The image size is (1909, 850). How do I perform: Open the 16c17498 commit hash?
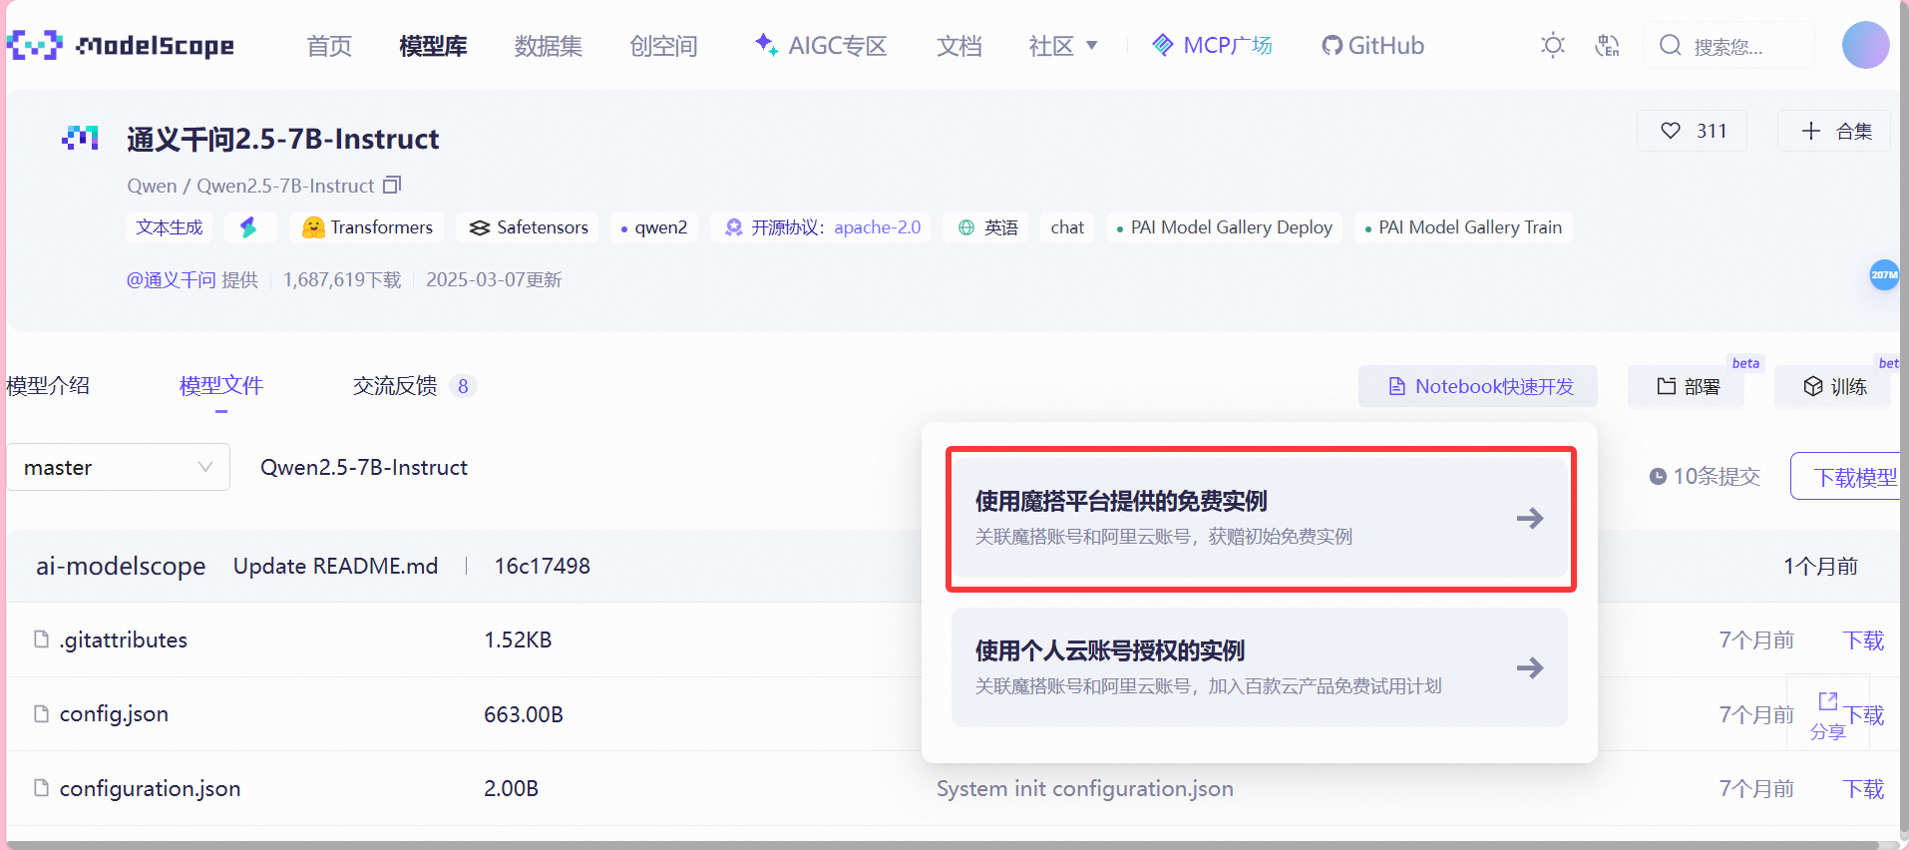coord(543,566)
